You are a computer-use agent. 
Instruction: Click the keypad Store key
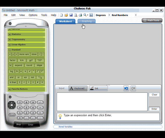12,115
